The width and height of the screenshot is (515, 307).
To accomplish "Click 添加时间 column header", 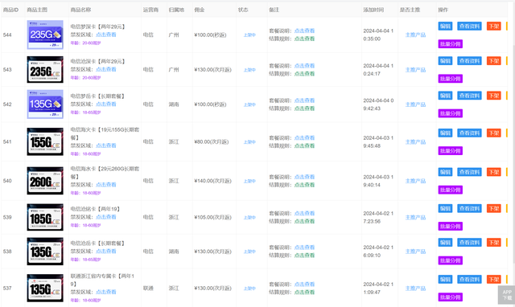I will (373, 10).
